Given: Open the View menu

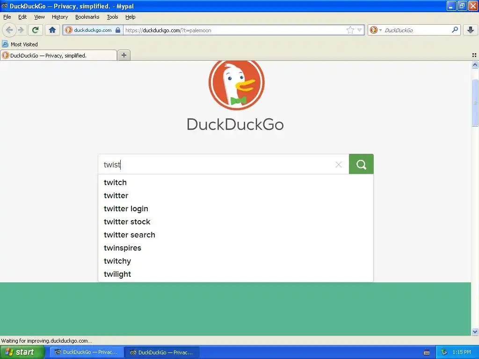Looking at the screenshot, I should pos(39,17).
